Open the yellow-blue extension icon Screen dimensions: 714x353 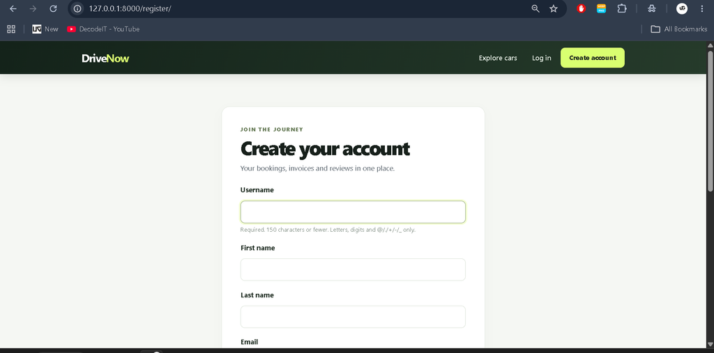pos(602,8)
